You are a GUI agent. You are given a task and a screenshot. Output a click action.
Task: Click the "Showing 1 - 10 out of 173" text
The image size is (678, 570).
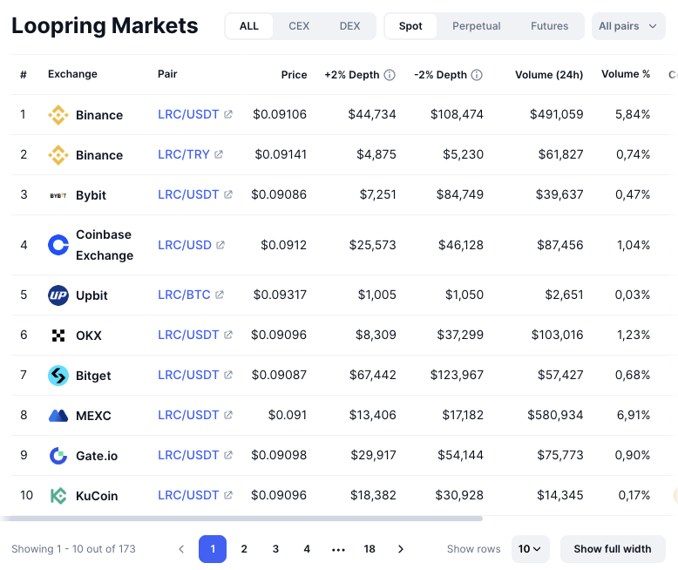coord(73,549)
